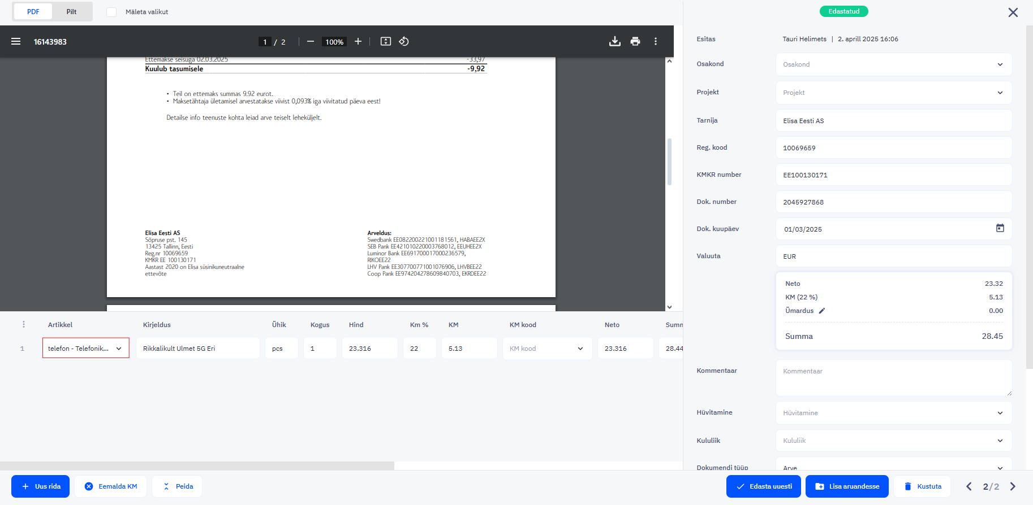Open the Hüvitamine dropdown

coord(894,413)
